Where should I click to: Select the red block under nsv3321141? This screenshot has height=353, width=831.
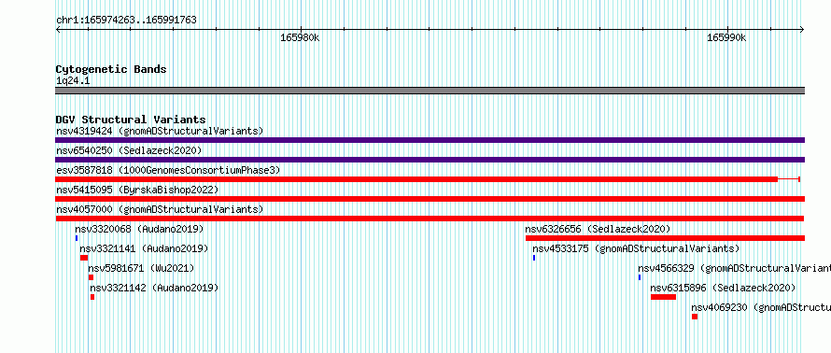coord(84,258)
